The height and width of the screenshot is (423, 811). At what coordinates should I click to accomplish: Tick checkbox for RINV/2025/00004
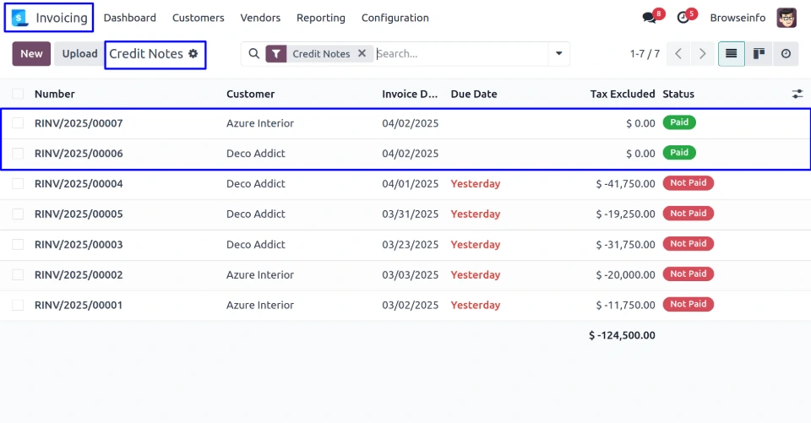pos(18,184)
